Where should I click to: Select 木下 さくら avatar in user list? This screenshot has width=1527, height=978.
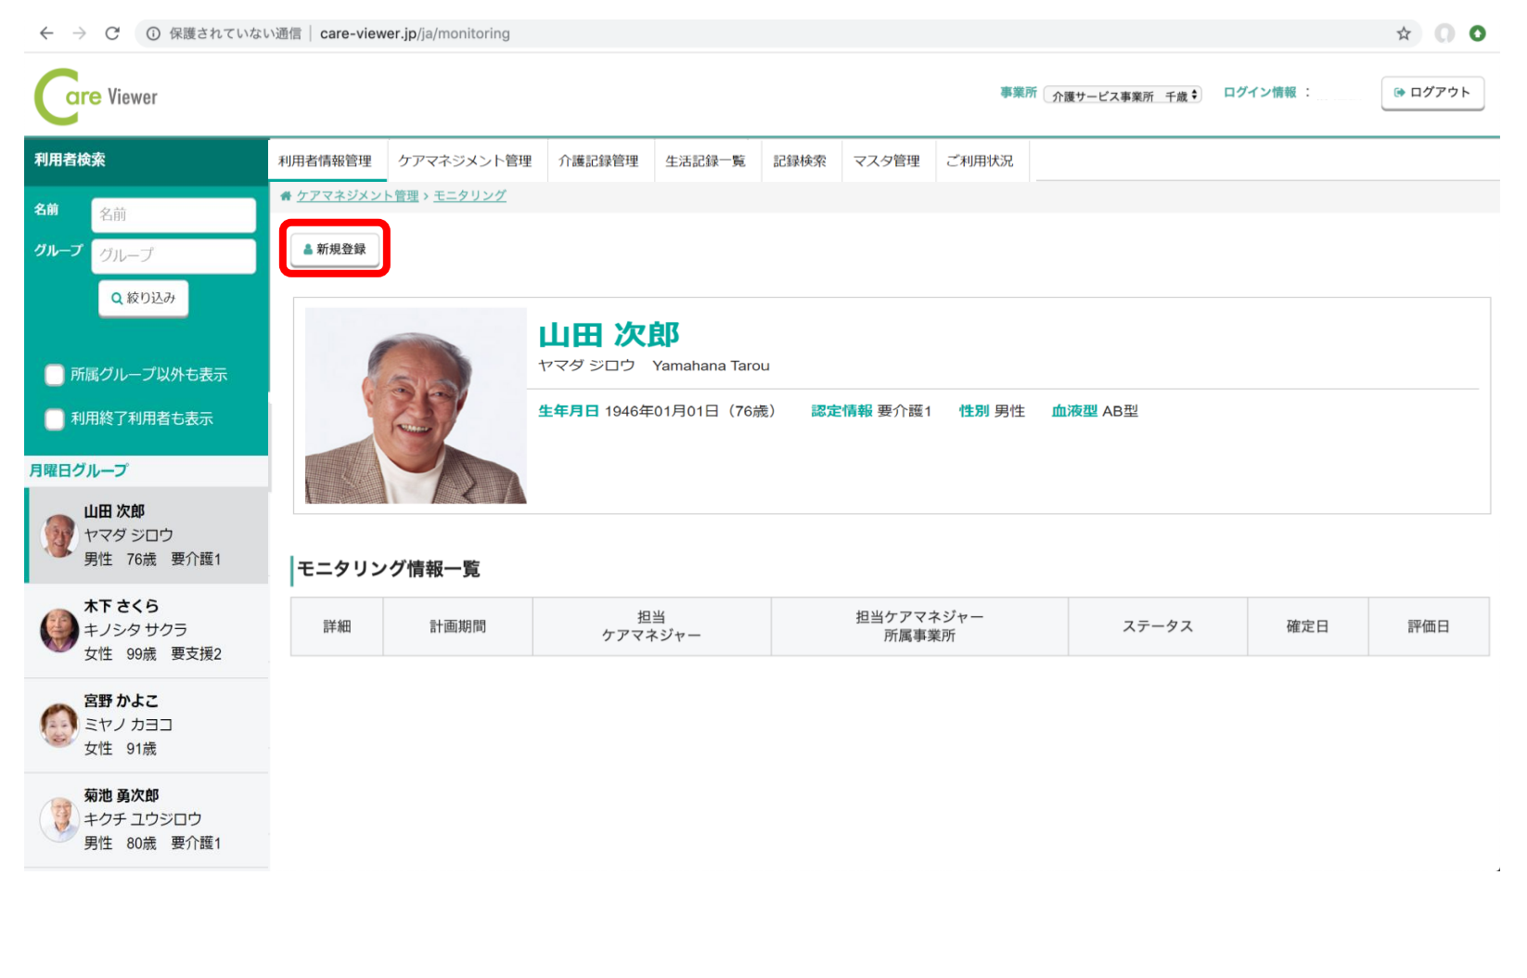coord(58,630)
